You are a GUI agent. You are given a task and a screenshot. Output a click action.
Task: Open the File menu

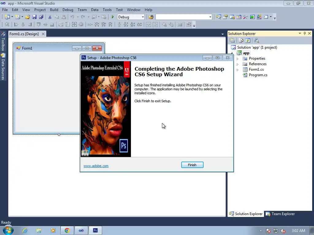pos(5,9)
